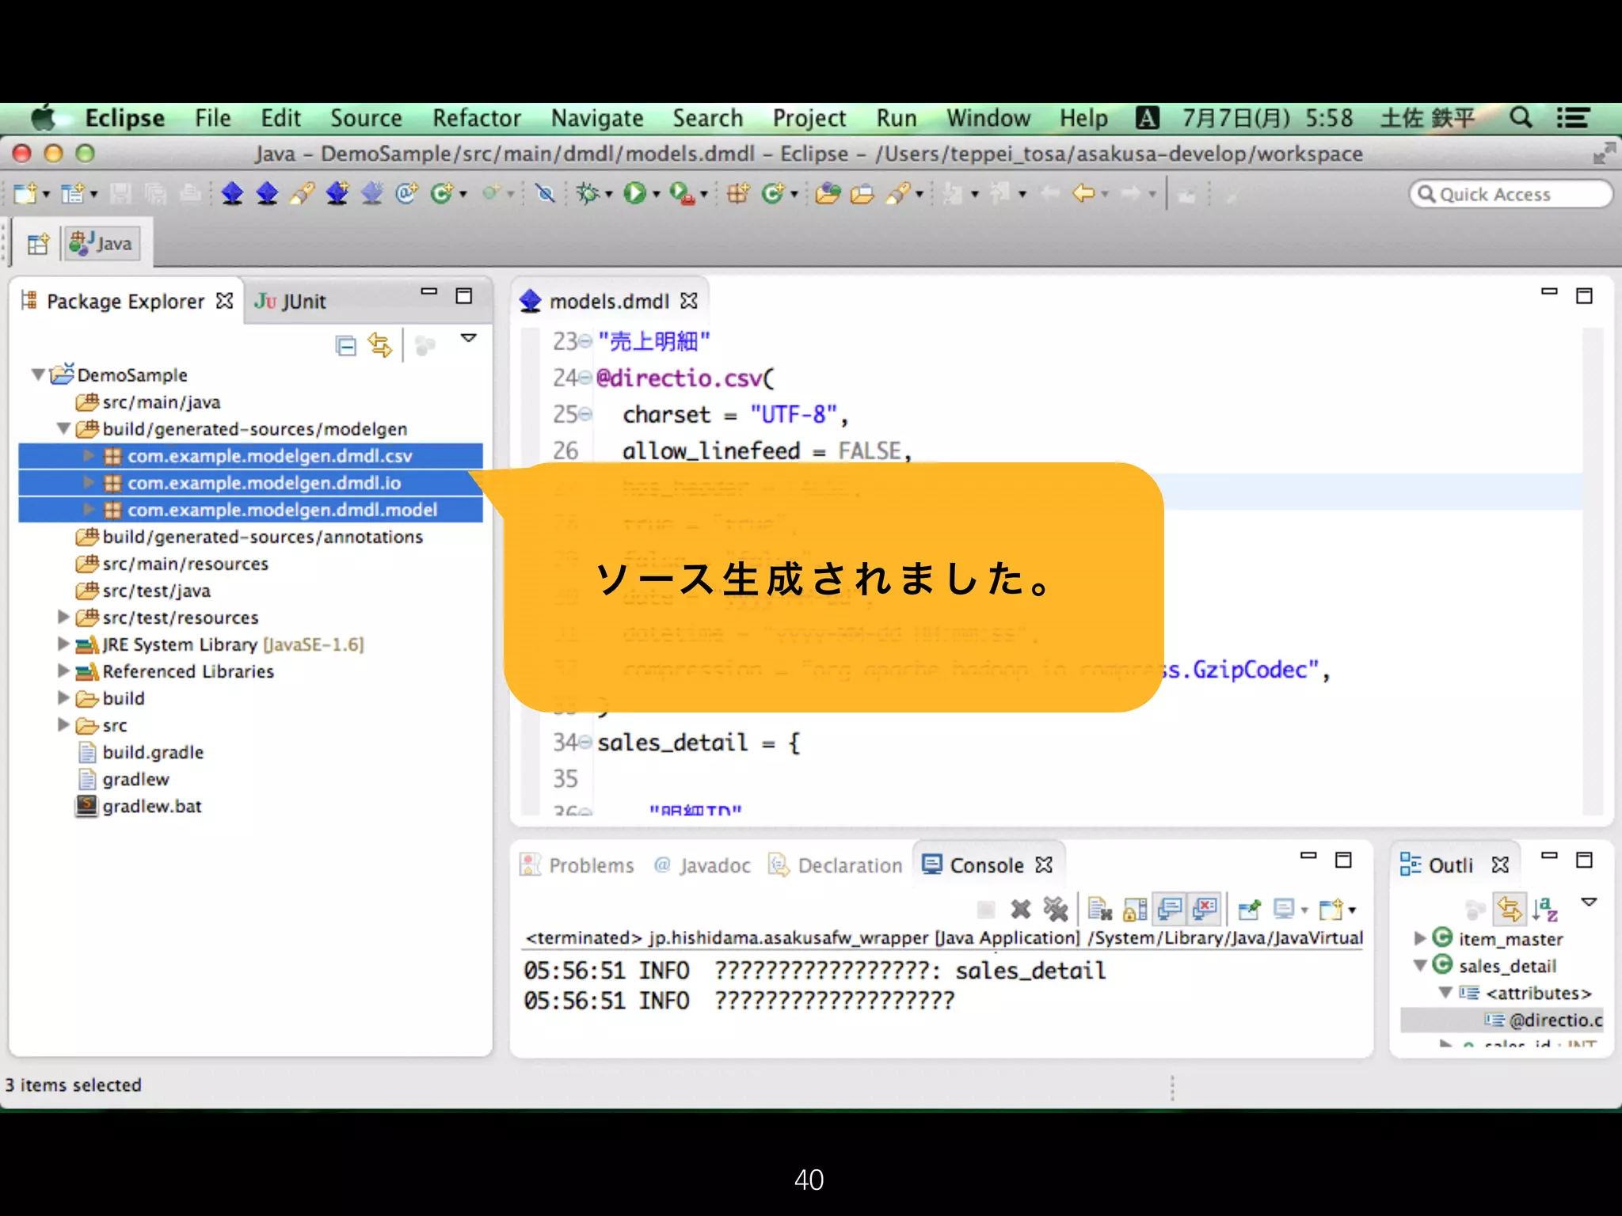This screenshot has width=1622, height=1216.
Task: Open Outline view menu triangle
Action: tap(1589, 902)
